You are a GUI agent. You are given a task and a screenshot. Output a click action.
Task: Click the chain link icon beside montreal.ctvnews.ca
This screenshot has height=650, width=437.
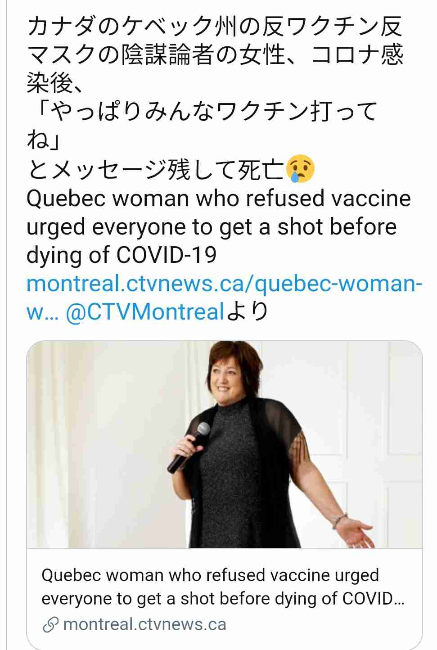[x=50, y=625]
